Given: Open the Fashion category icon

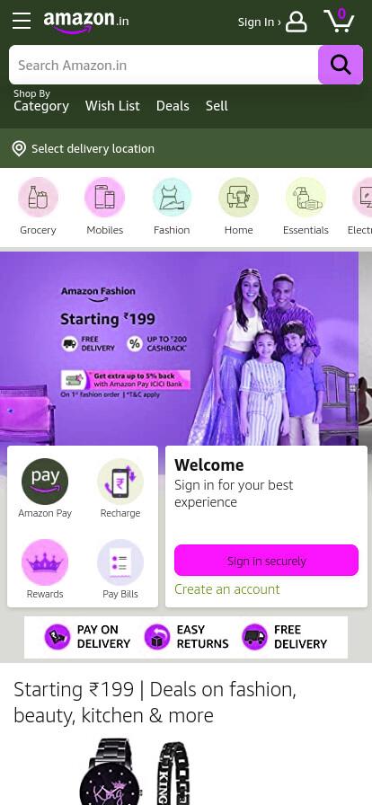Looking at the screenshot, I should point(172,197).
